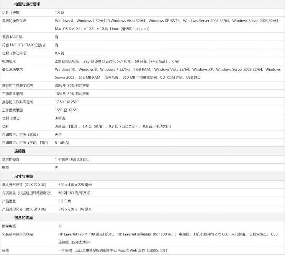Select the 工作温度范围 label
This screenshot has width=285, height=255.
click(x=12, y=110)
